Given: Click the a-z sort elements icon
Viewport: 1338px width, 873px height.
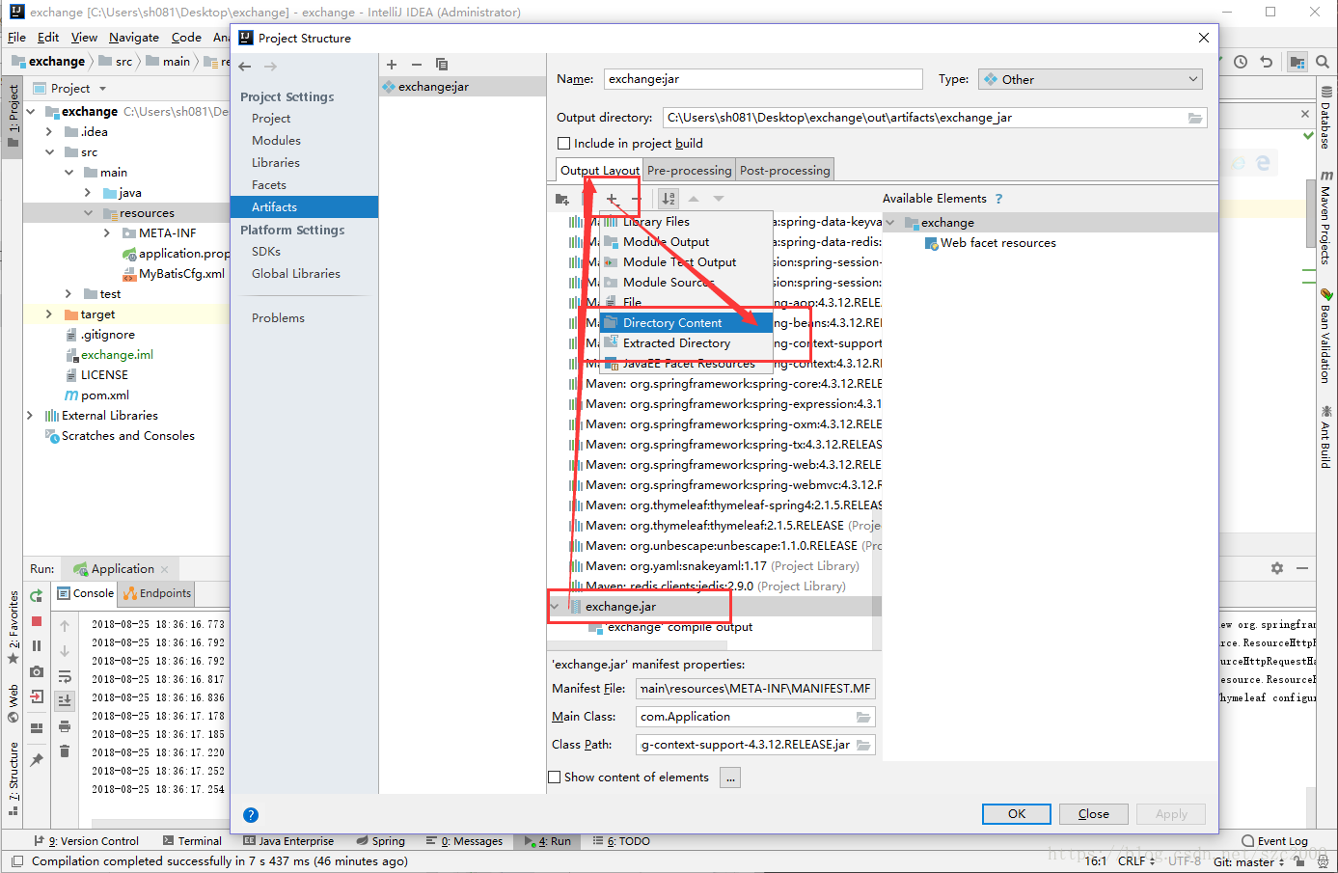Looking at the screenshot, I should [669, 199].
